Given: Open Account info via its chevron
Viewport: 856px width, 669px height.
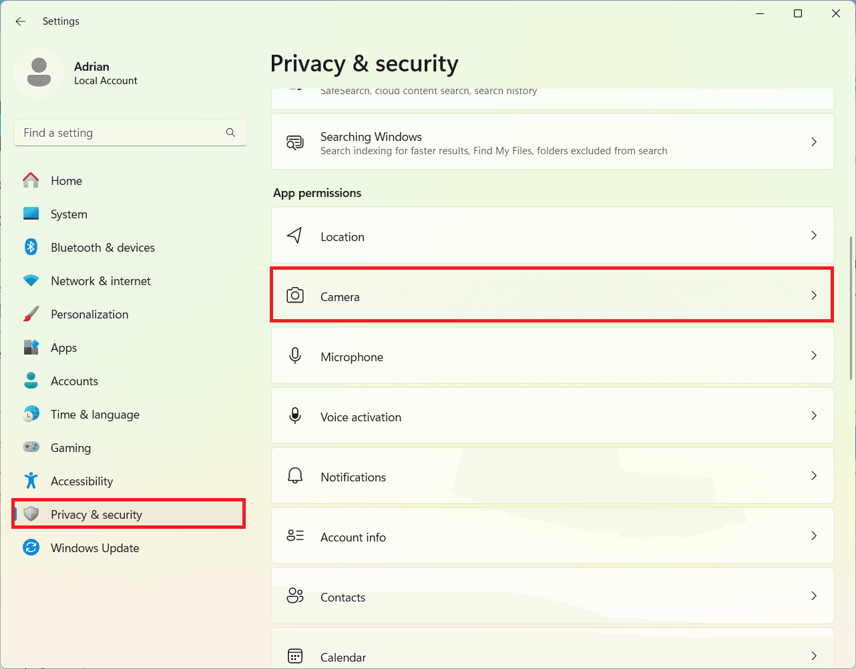Looking at the screenshot, I should coord(814,535).
